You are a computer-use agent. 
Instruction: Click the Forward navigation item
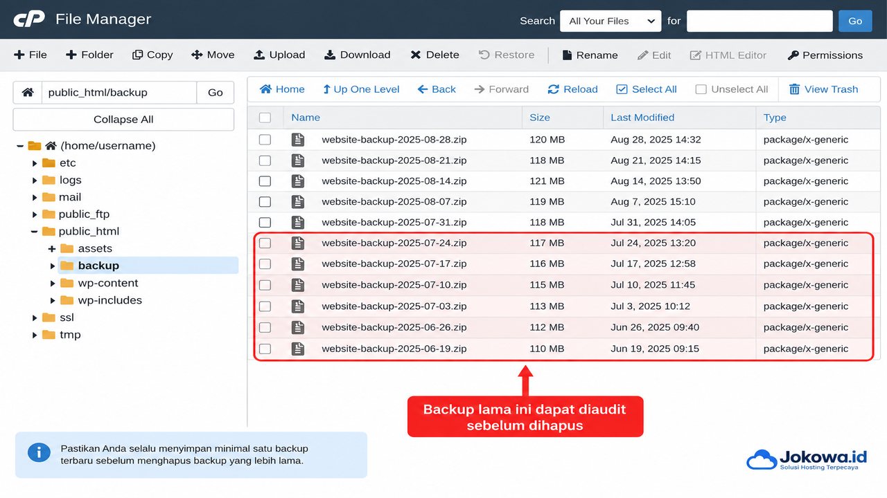point(501,89)
